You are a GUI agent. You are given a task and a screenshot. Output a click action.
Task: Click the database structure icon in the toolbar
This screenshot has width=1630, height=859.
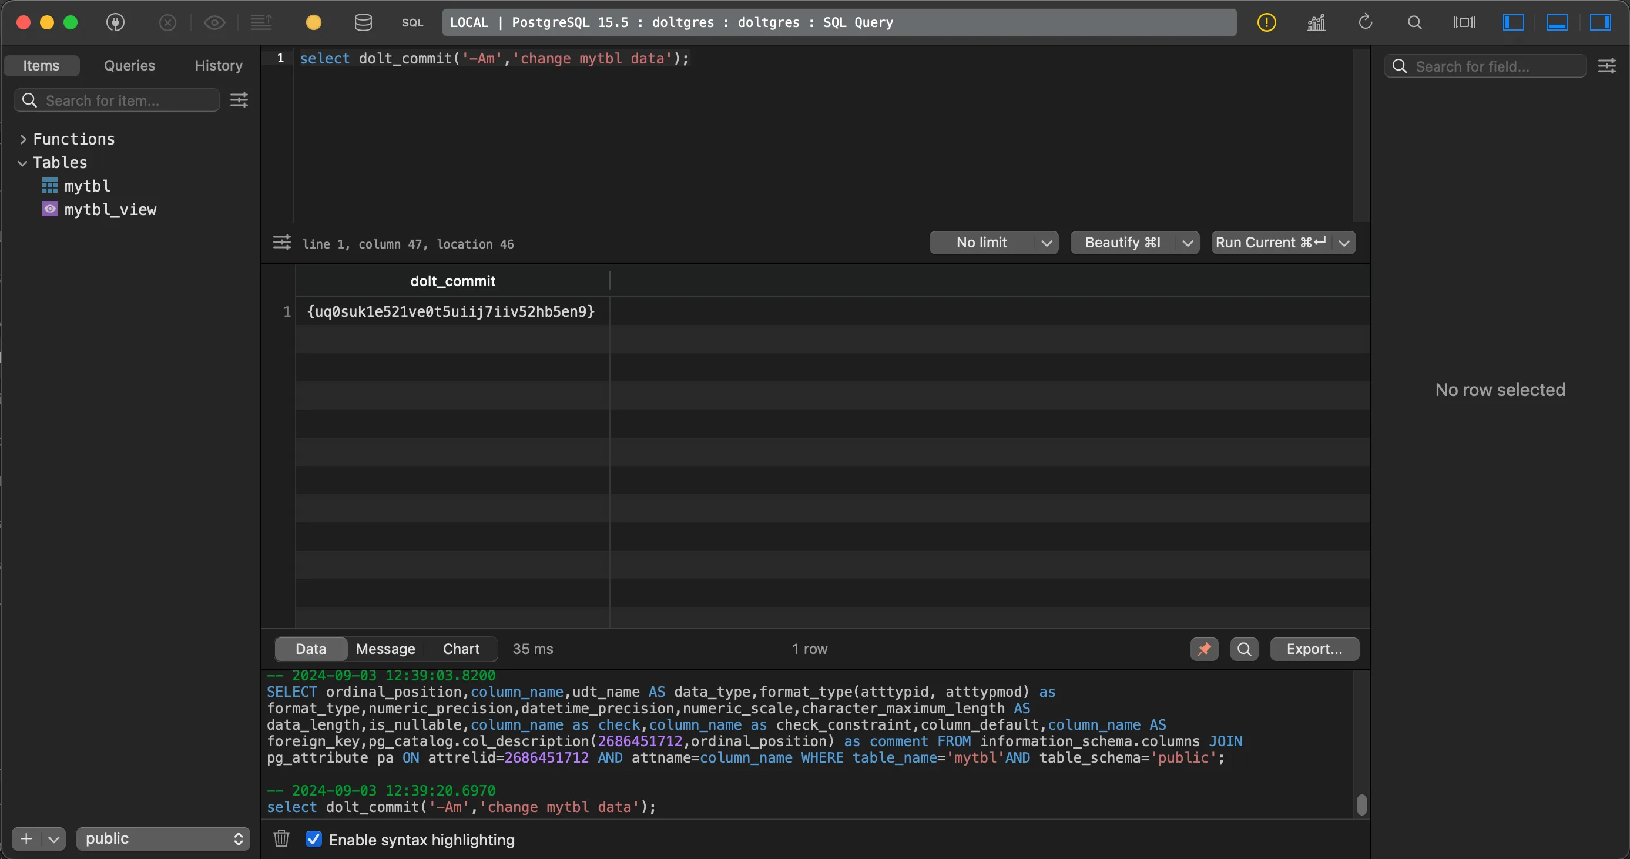point(363,23)
